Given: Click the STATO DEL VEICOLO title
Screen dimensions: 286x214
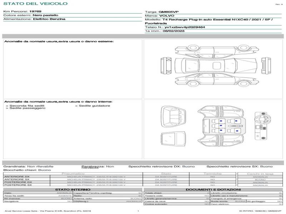Looking at the screenshot, I should tap(35, 4).
